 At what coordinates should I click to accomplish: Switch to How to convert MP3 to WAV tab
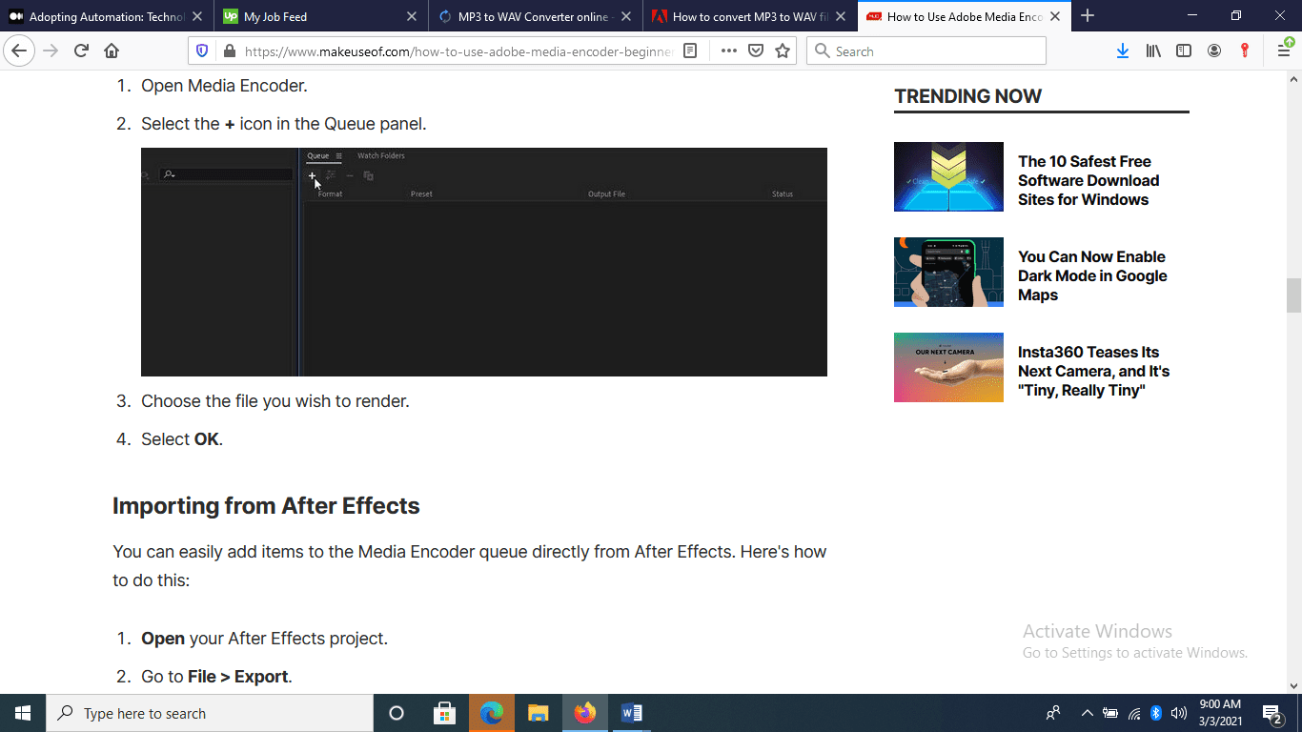point(749,16)
